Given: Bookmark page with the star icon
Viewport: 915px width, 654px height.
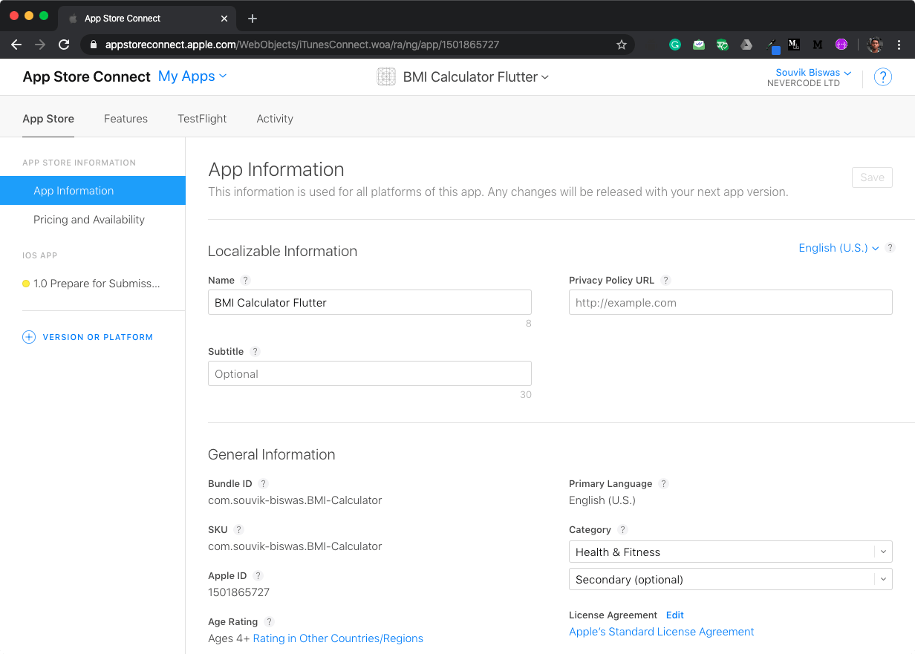Looking at the screenshot, I should point(622,45).
